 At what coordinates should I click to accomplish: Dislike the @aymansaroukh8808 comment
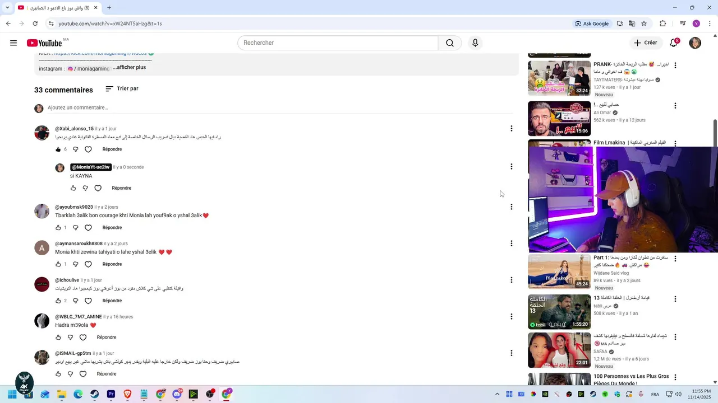76,264
